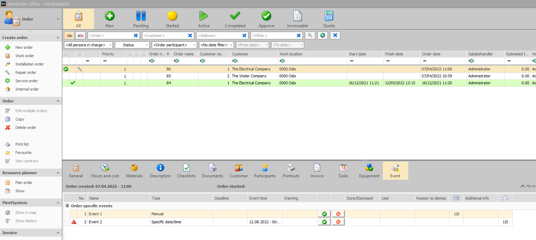536x240 pixels.
Task: Mark order as Favourite
Action: 23,153
